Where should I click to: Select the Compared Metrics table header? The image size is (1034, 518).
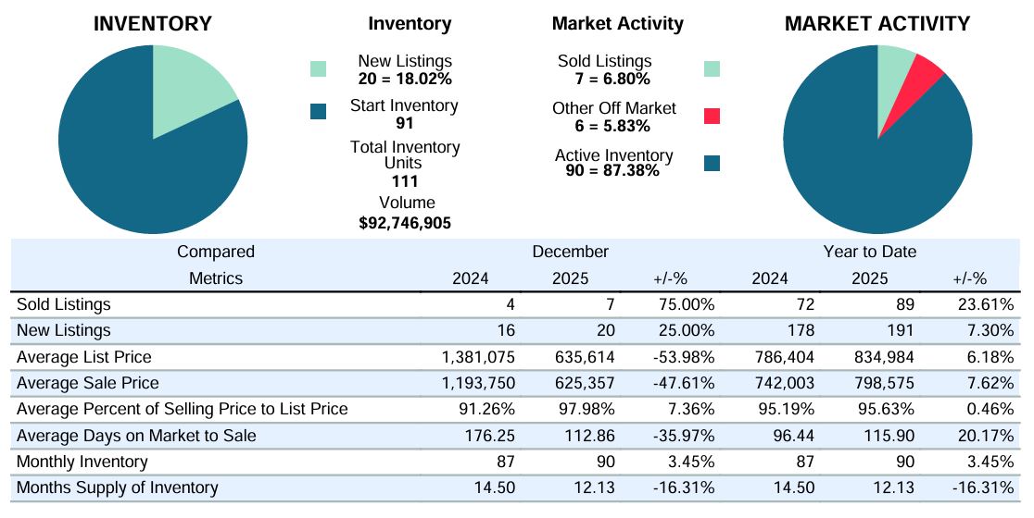coord(216,265)
